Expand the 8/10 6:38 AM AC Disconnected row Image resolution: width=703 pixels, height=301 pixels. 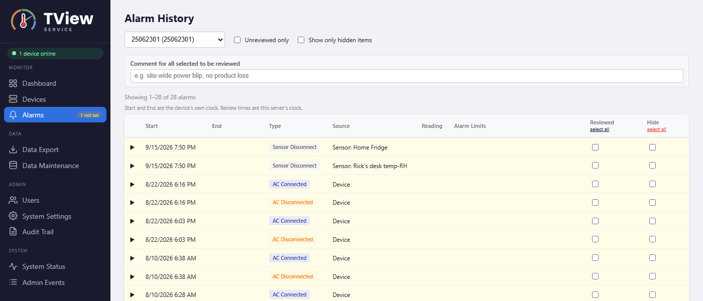133,276
